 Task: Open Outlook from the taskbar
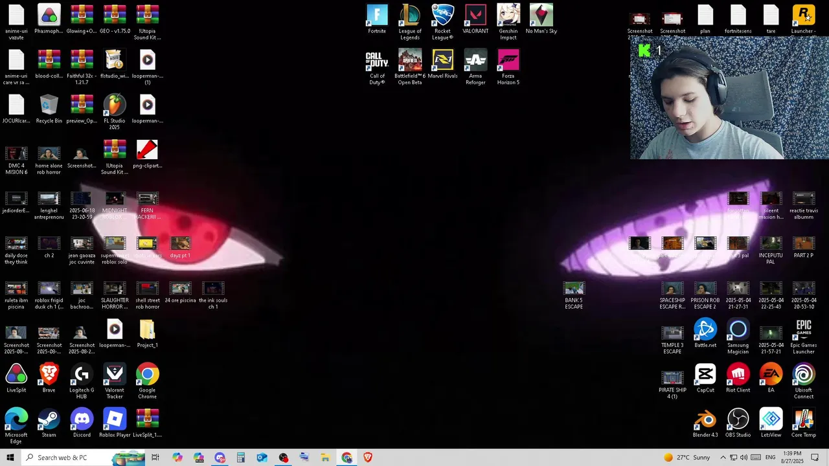click(262, 458)
